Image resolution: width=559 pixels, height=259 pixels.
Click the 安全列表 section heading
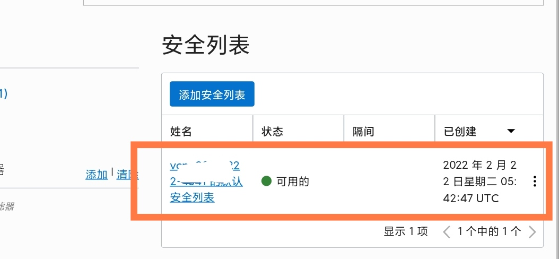coord(206,46)
